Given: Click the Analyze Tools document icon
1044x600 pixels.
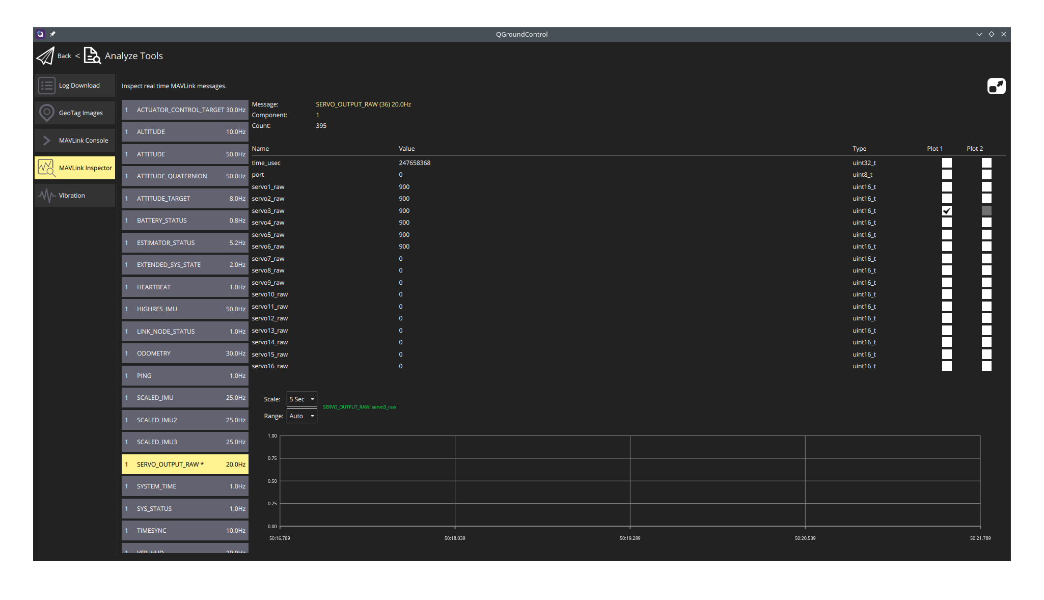Looking at the screenshot, I should pos(92,56).
